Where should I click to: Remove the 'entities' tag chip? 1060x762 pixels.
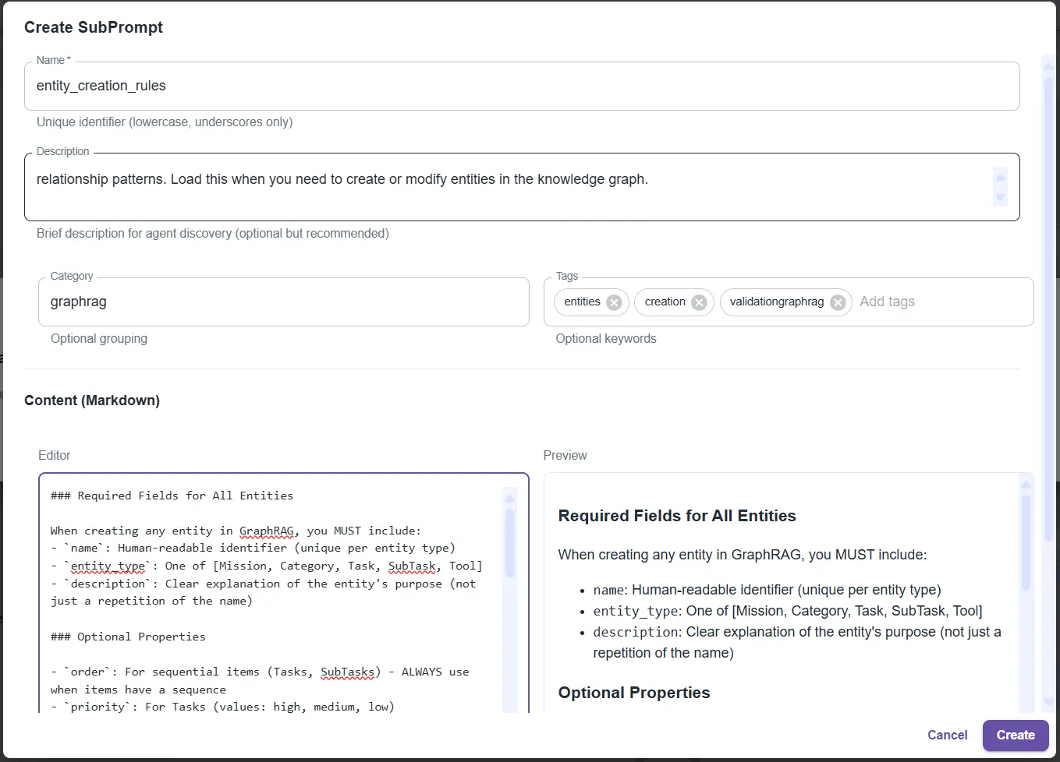tap(614, 302)
